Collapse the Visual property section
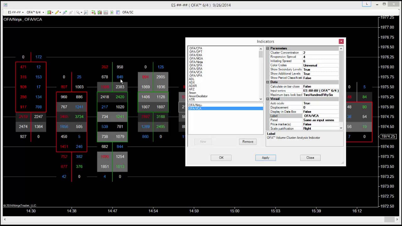The image size is (402, 226). [x=268, y=99]
